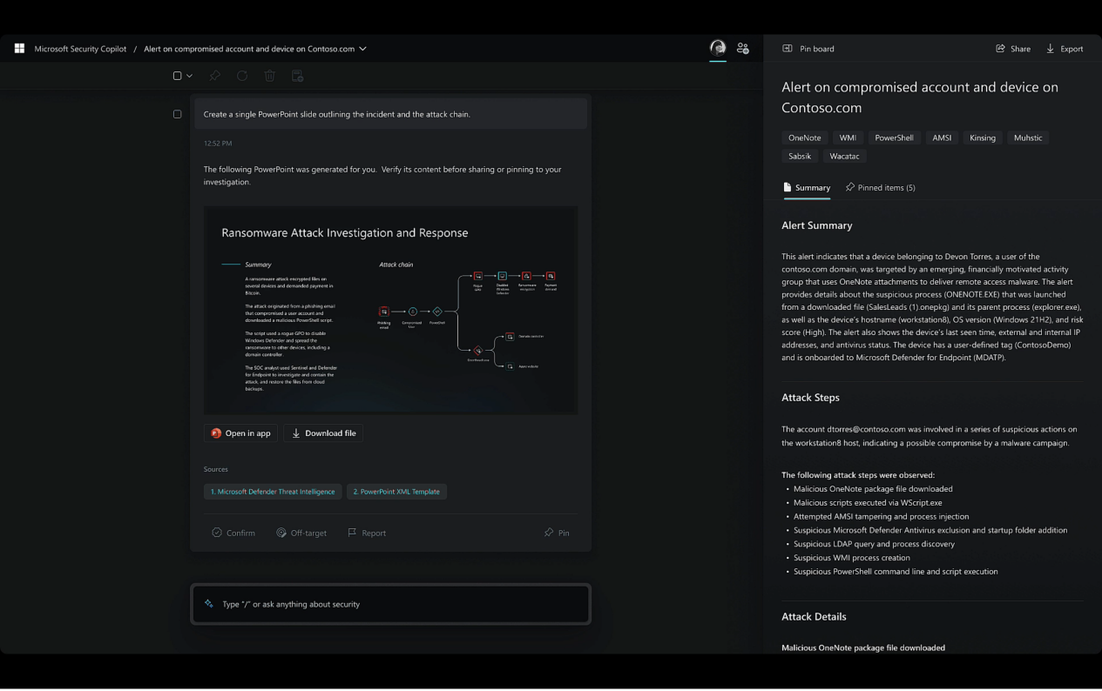Click the Pin board panel icon
Viewport: 1102px width, 691px height.
788,49
